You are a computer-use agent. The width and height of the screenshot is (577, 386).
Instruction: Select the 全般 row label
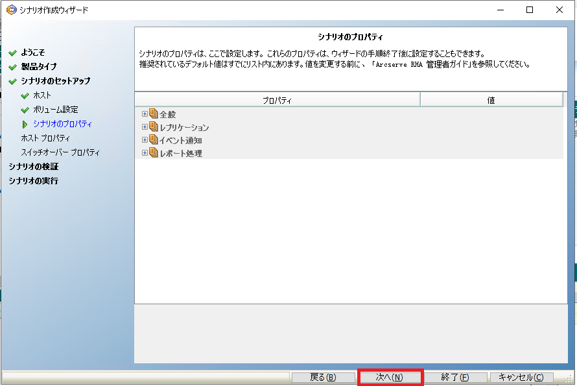tap(167, 115)
